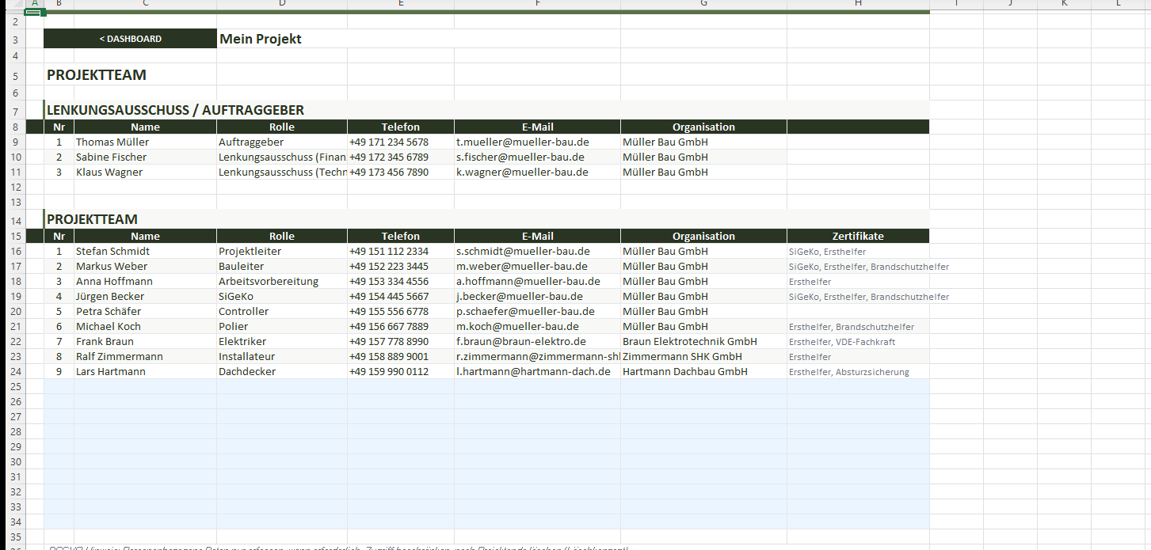The width and height of the screenshot is (1151, 550).
Task: Select the Thomas Müller name cell
Action: pyautogui.click(x=112, y=142)
